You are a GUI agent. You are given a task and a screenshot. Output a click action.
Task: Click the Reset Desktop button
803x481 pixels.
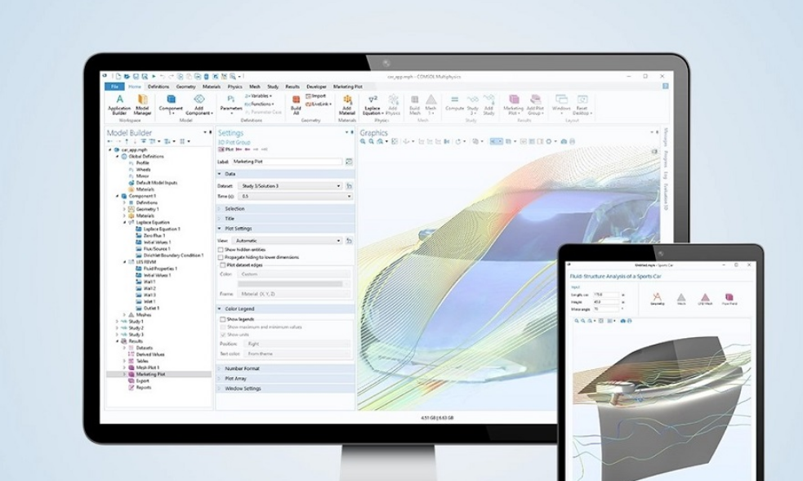click(582, 105)
